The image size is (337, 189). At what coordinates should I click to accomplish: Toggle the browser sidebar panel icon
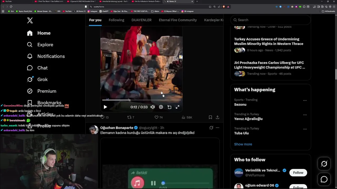(x=318, y=7)
